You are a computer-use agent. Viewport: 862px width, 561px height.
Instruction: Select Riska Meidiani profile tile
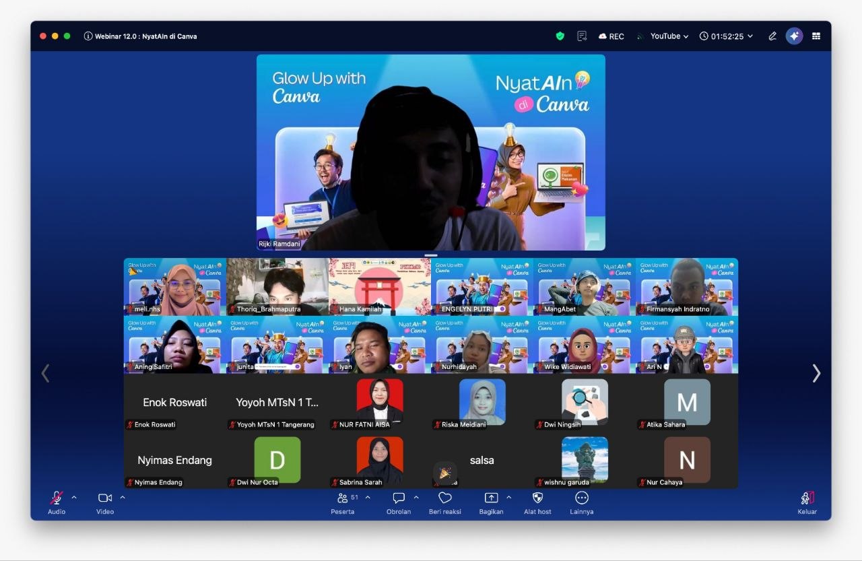point(482,403)
